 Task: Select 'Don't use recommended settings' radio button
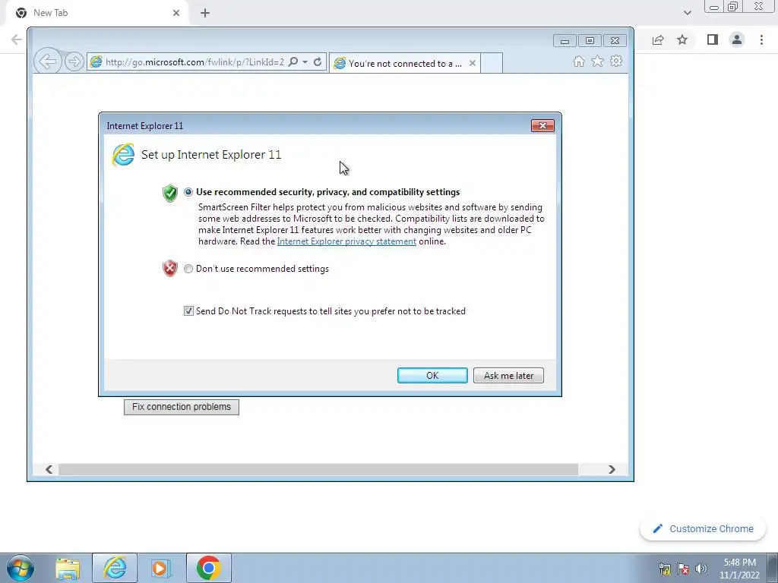tap(188, 269)
